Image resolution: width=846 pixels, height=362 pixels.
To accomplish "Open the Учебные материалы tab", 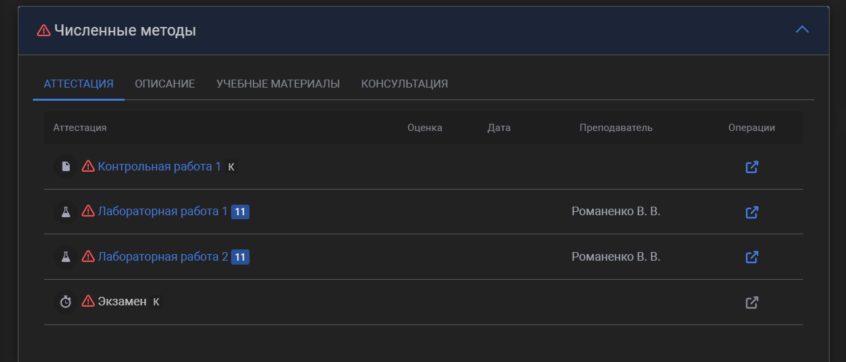I will pos(278,84).
